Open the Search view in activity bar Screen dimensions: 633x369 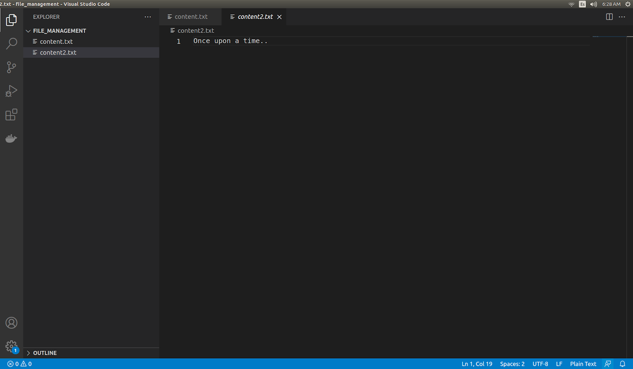[11, 44]
